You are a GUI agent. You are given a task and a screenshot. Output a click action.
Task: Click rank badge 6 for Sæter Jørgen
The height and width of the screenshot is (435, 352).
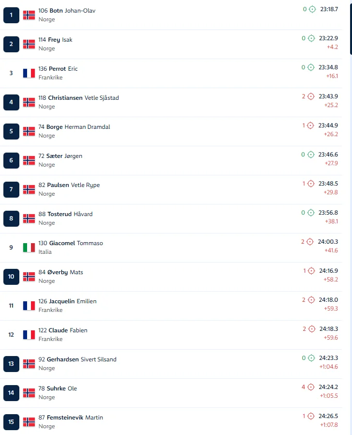coord(11,160)
